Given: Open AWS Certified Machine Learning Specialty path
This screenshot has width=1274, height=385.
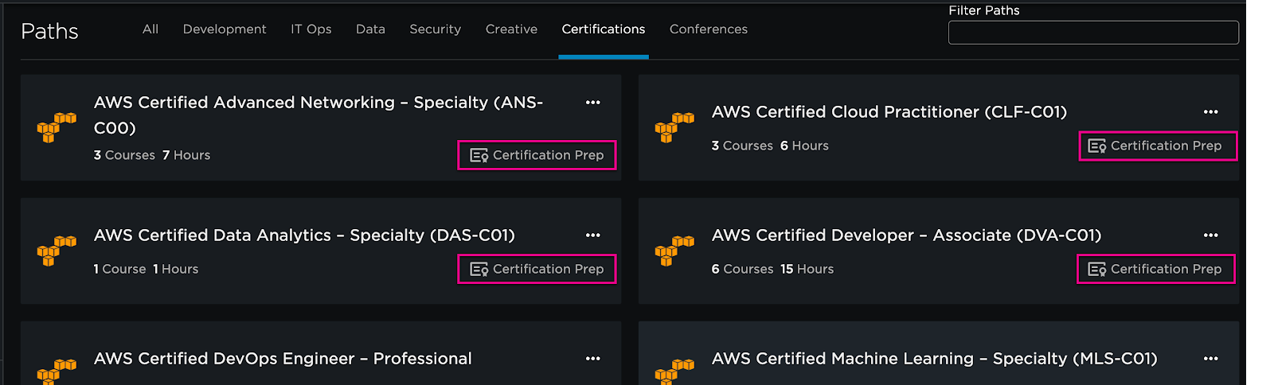Looking at the screenshot, I should coord(934,359).
